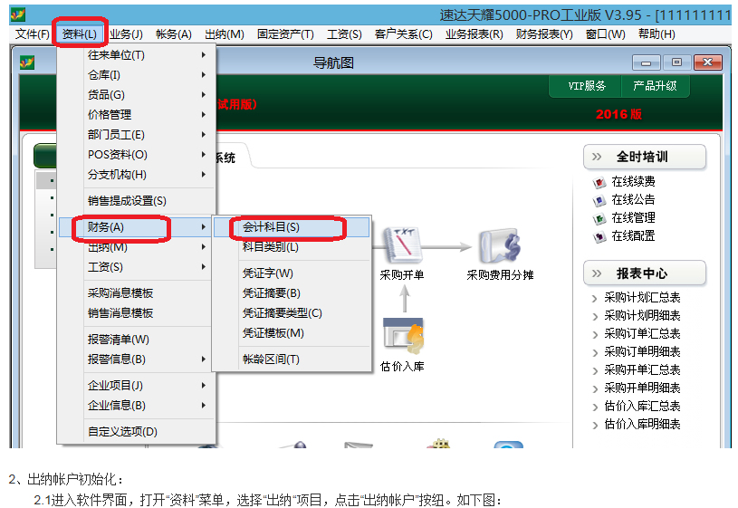Click the 在线续费 icon

(599, 182)
